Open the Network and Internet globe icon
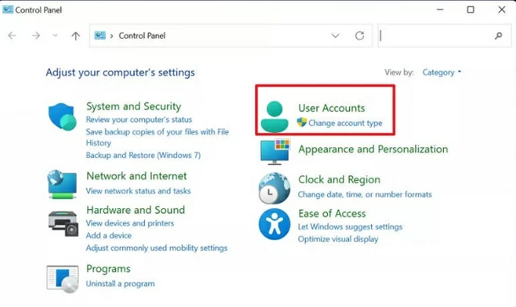Screen dimensions: 516x307 (61, 184)
